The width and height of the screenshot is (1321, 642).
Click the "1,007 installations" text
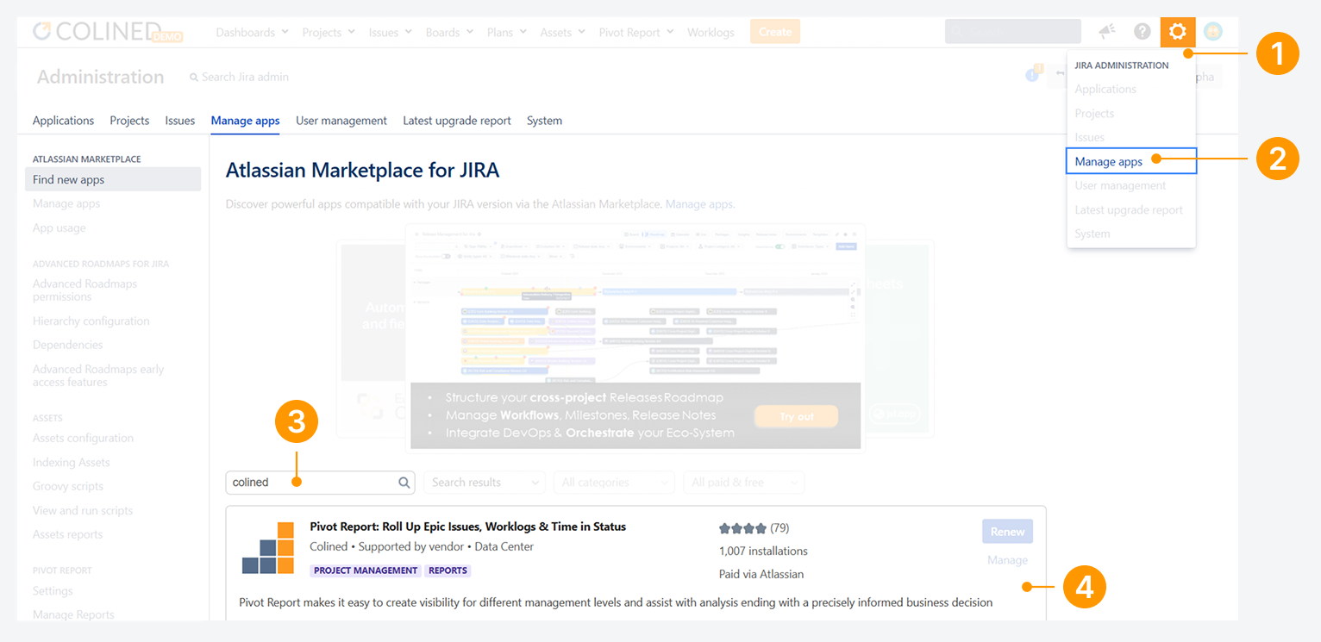(x=763, y=551)
